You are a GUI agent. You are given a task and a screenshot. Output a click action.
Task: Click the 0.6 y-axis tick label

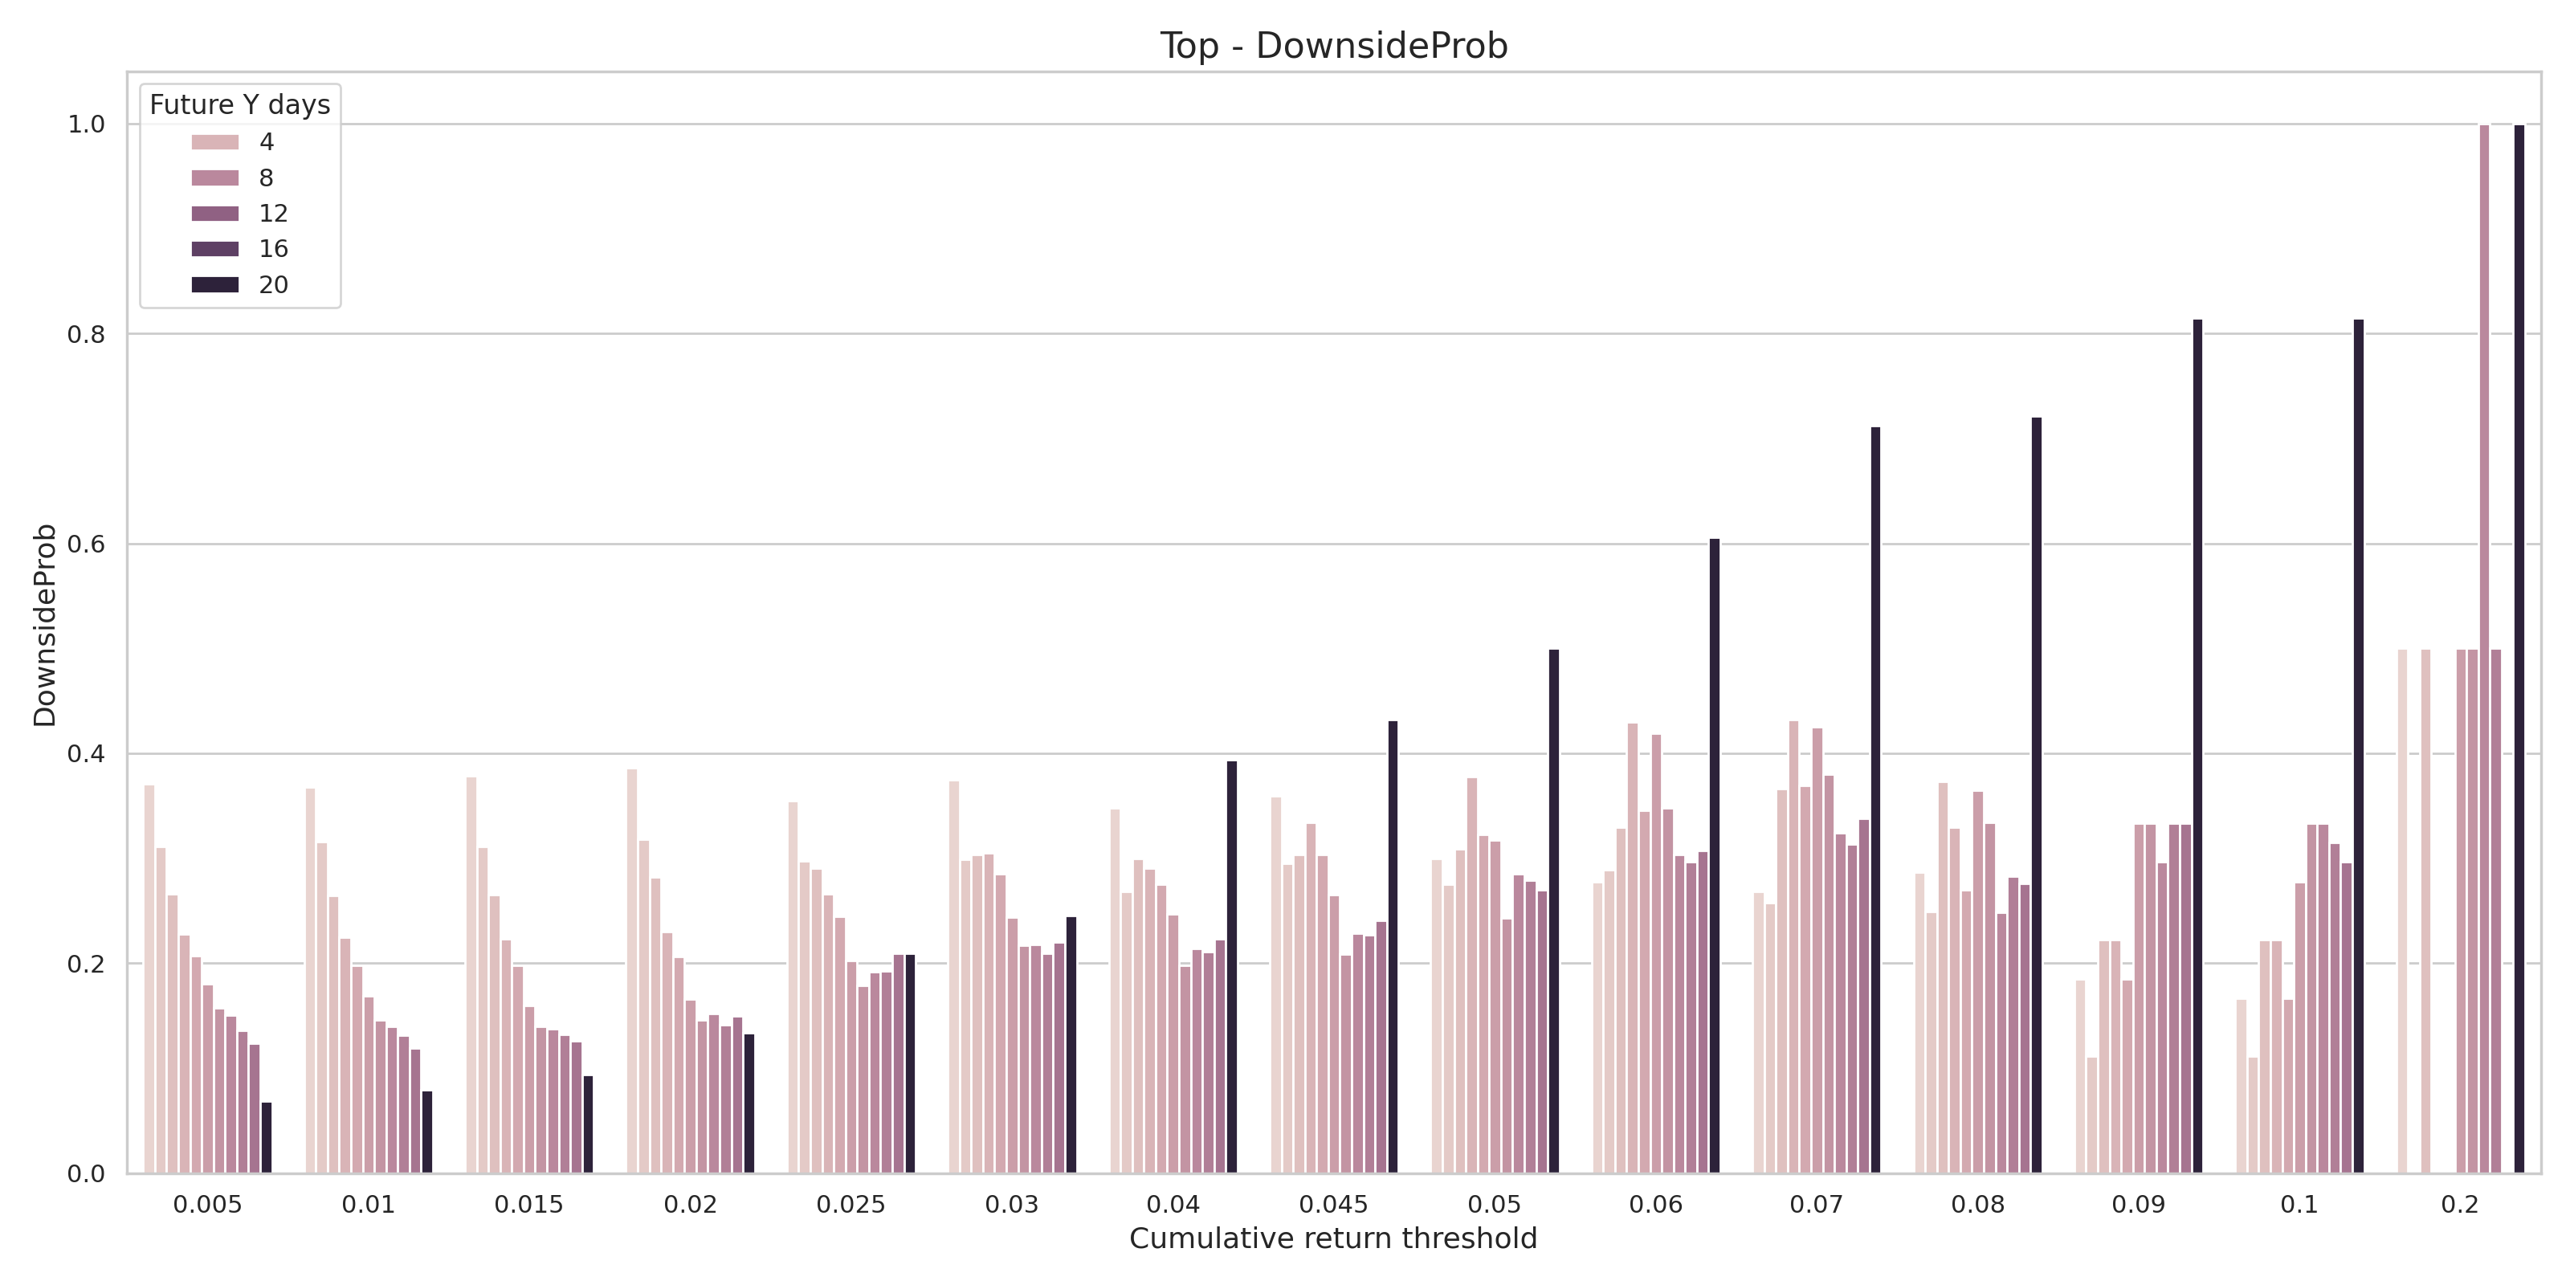[86, 545]
